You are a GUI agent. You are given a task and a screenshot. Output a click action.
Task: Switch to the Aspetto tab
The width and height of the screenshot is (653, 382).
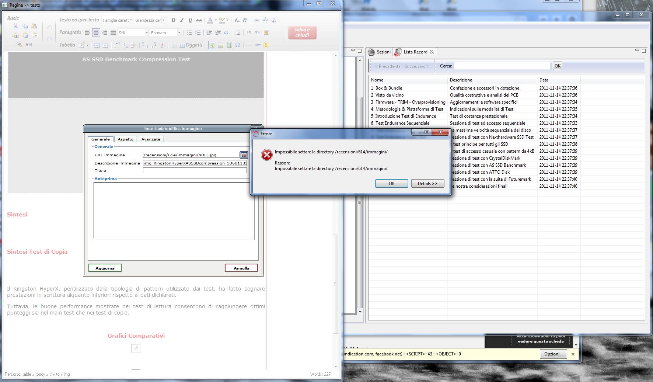pyautogui.click(x=126, y=139)
